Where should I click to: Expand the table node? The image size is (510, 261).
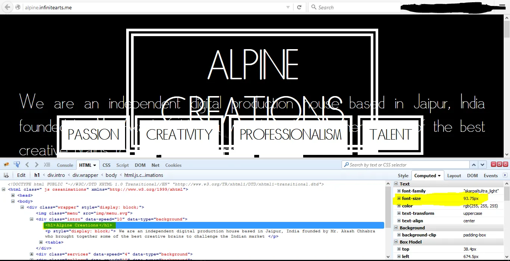tap(41, 242)
